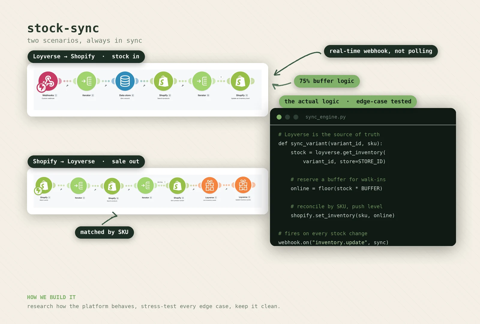Click the actual logic edge-case tested pill
Image resolution: width=480 pixels, height=324 pixels.
tap(348, 101)
